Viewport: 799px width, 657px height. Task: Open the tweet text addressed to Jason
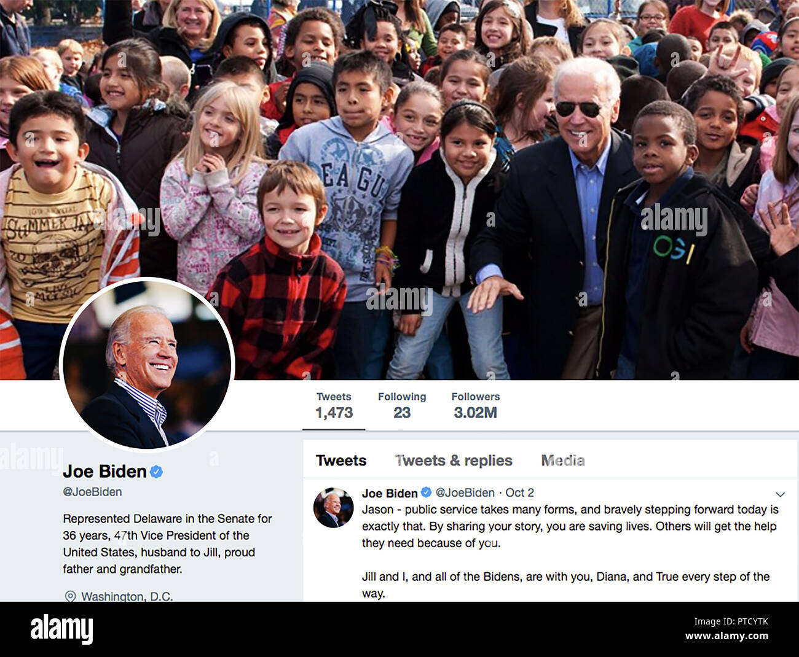tap(570, 551)
